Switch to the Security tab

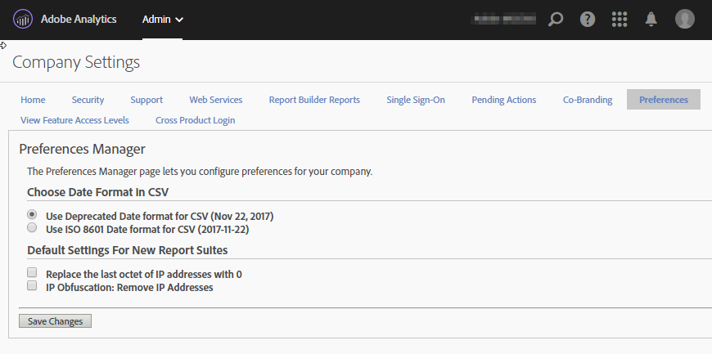[x=88, y=100]
